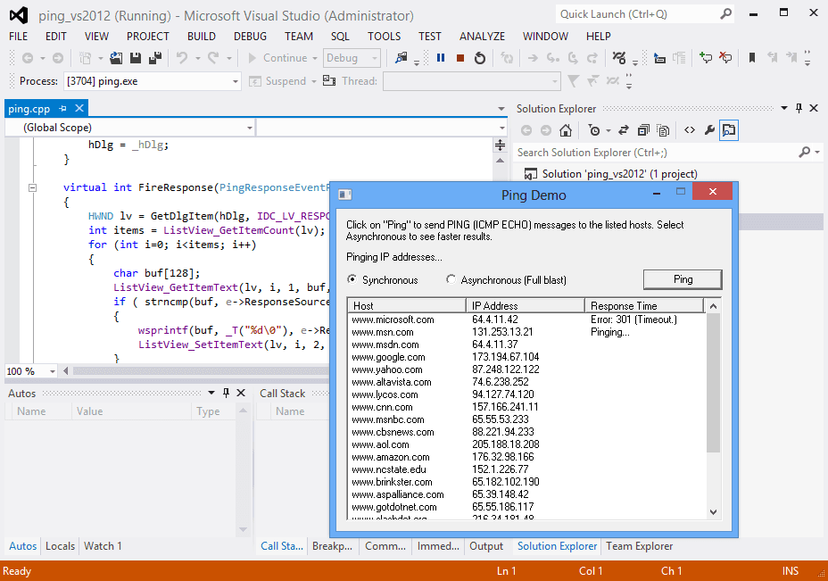
Task: Open the TOOLS menu
Action: pyautogui.click(x=384, y=36)
